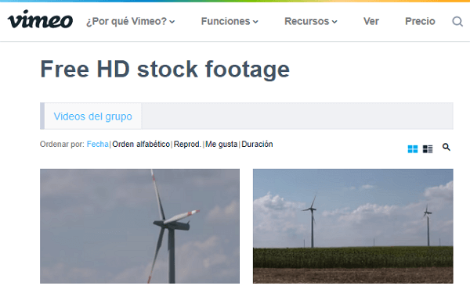The image size is (470, 293).
Task: Open the search magnifier in the top navigation
Action: [x=457, y=21]
